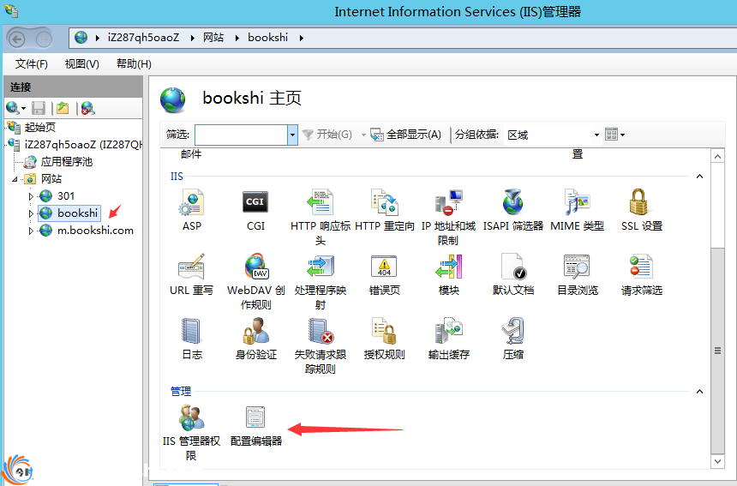This screenshot has width=737, height=486.
Task: Click 网站 in the address breadcrumb
Action: click(213, 38)
